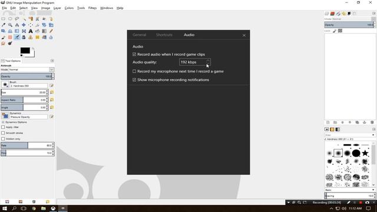The image size is (377, 212).
Task: Open the Airbrush Mode Normal dropdown
Action: click(31, 69)
